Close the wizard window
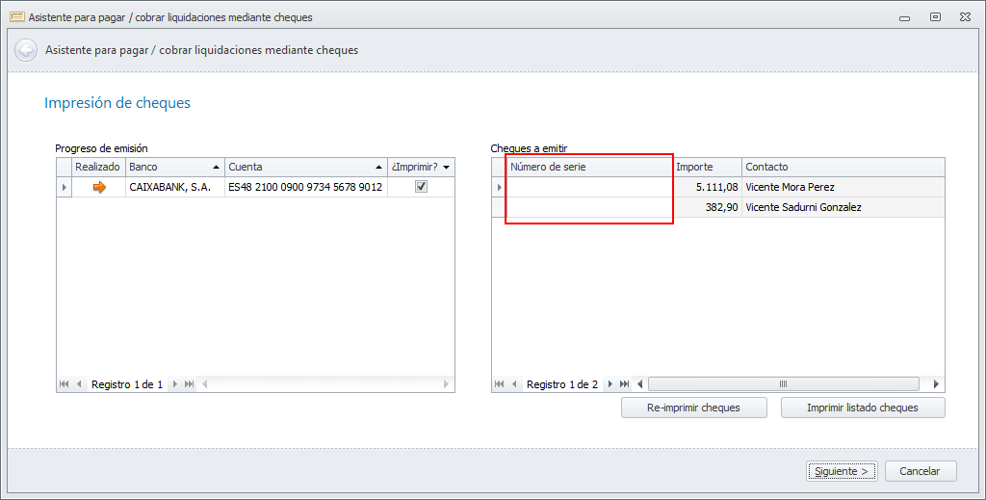The image size is (986, 500). coord(965,17)
